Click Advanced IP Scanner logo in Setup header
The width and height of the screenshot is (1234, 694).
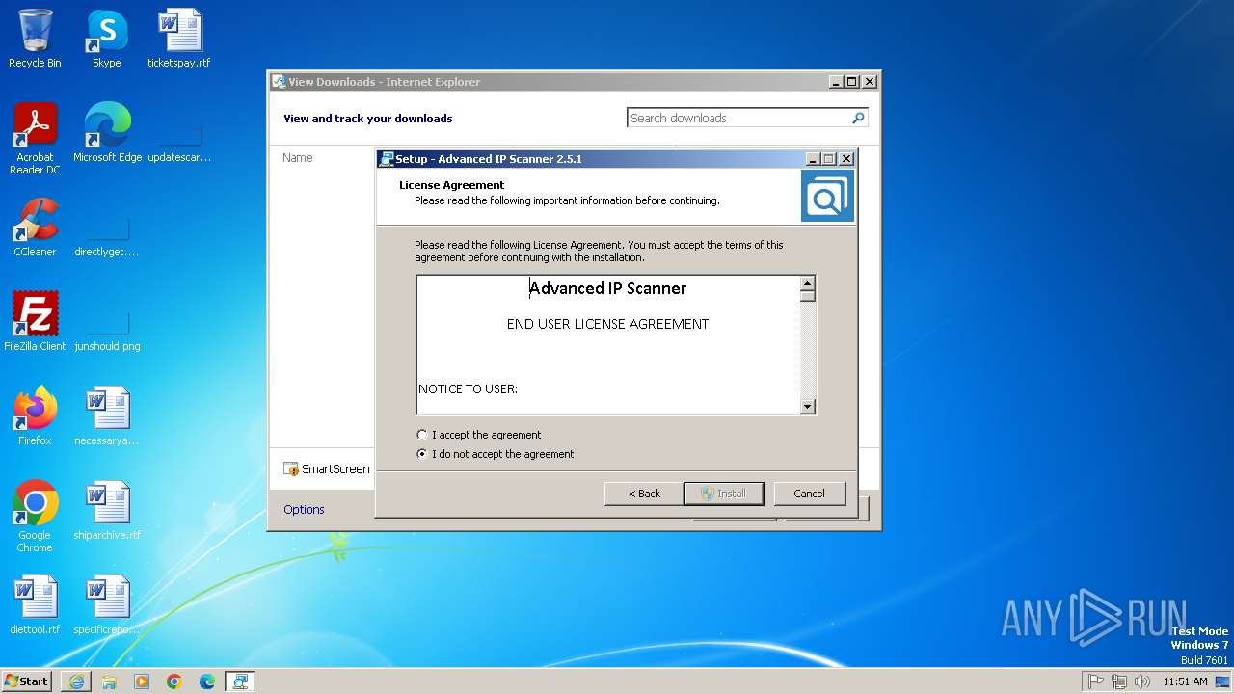[x=827, y=196]
